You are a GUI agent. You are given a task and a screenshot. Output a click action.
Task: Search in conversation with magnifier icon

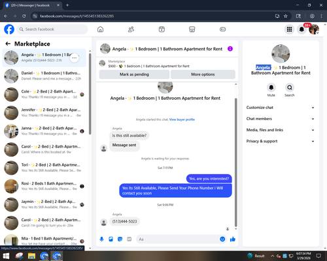[x=290, y=87]
